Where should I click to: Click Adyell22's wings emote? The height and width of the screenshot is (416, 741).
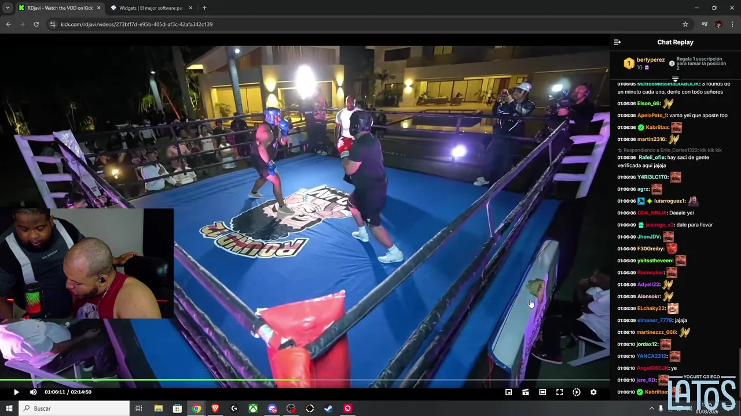(668, 284)
